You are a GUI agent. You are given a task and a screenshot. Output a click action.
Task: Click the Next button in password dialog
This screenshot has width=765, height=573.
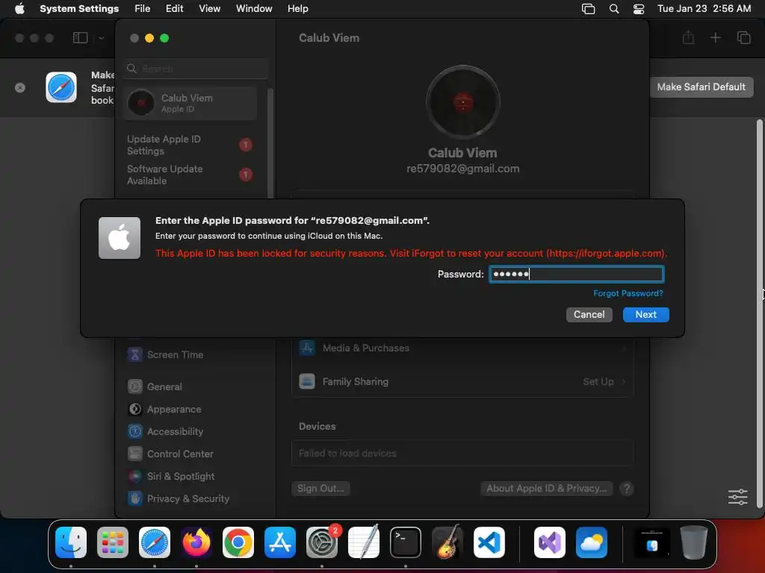click(x=645, y=314)
